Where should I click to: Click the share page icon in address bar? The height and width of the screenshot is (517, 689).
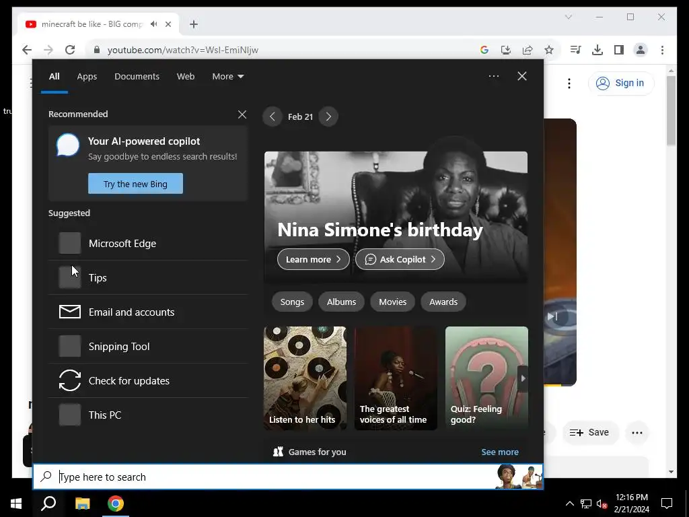tap(528, 50)
